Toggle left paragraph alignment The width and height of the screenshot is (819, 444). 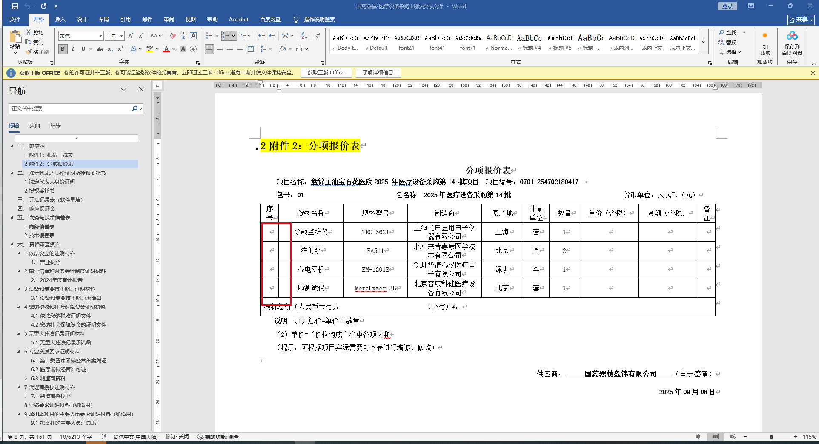coord(209,49)
